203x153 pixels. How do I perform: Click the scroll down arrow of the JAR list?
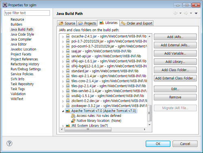pos(149,125)
